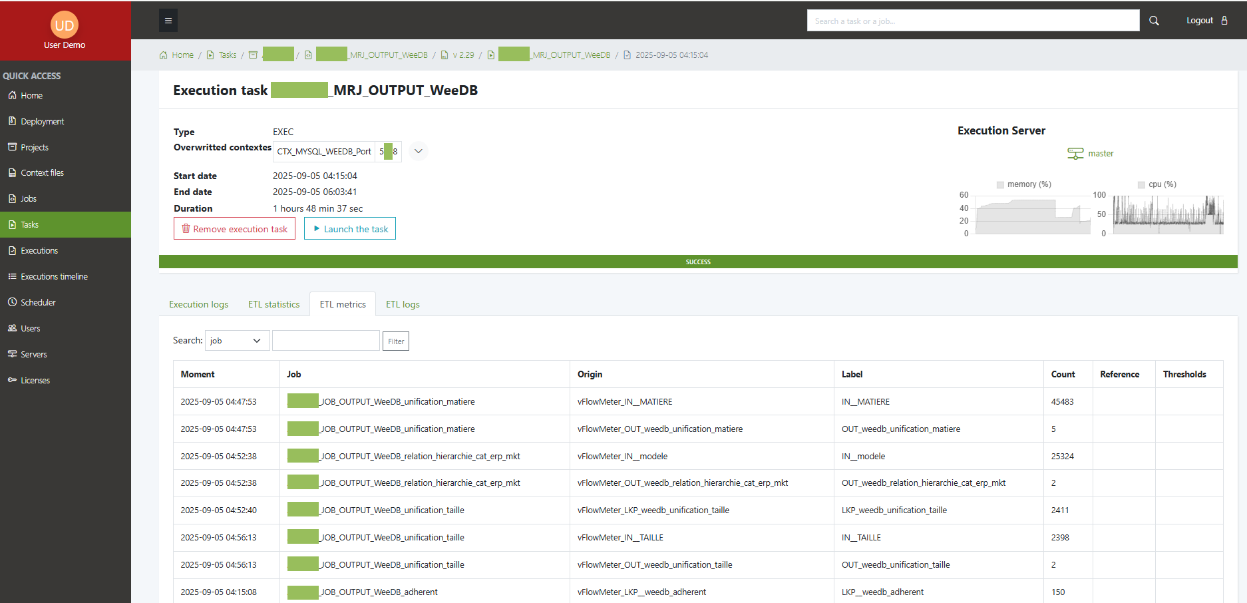This screenshot has height=603, width=1247.
Task: Expand the Overwritted contextes list with the chevron
Action: [418, 151]
